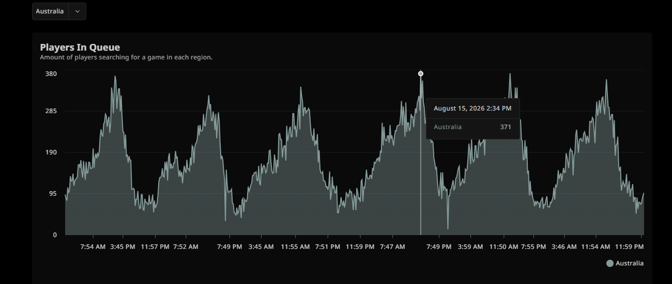
Task: Click the 190 y-axis label
Action: point(51,152)
